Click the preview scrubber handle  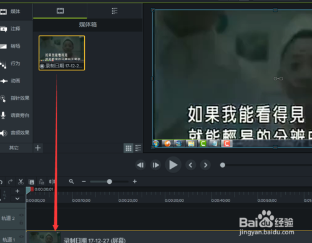click(223, 165)
